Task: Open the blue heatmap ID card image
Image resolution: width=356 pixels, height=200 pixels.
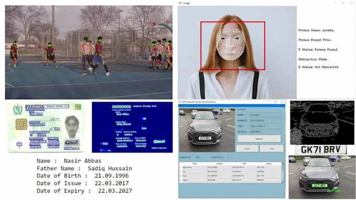Action: (x=132, y=127)
